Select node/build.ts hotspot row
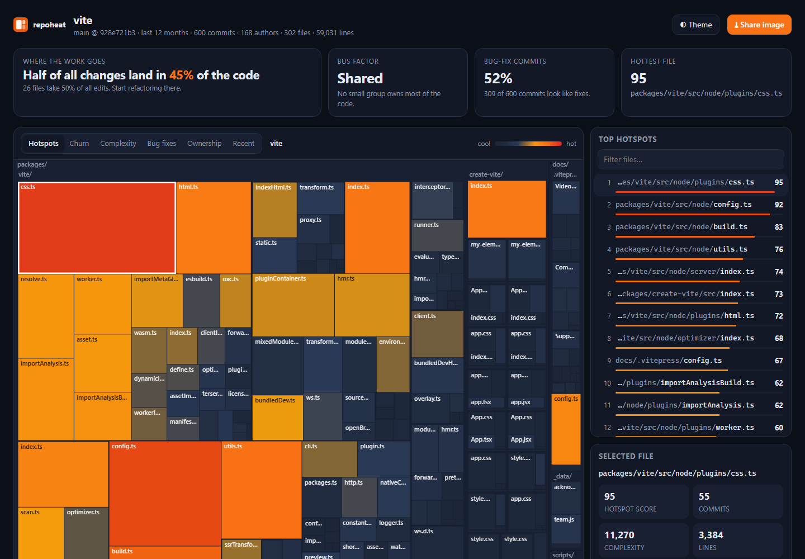The height and width of the screenshot is (559, 805). coord(691,229)
